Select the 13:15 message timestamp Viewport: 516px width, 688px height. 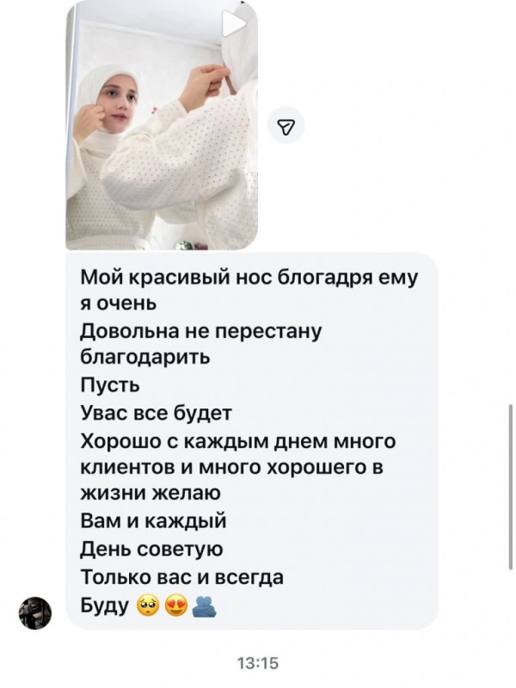pos(258,663)
